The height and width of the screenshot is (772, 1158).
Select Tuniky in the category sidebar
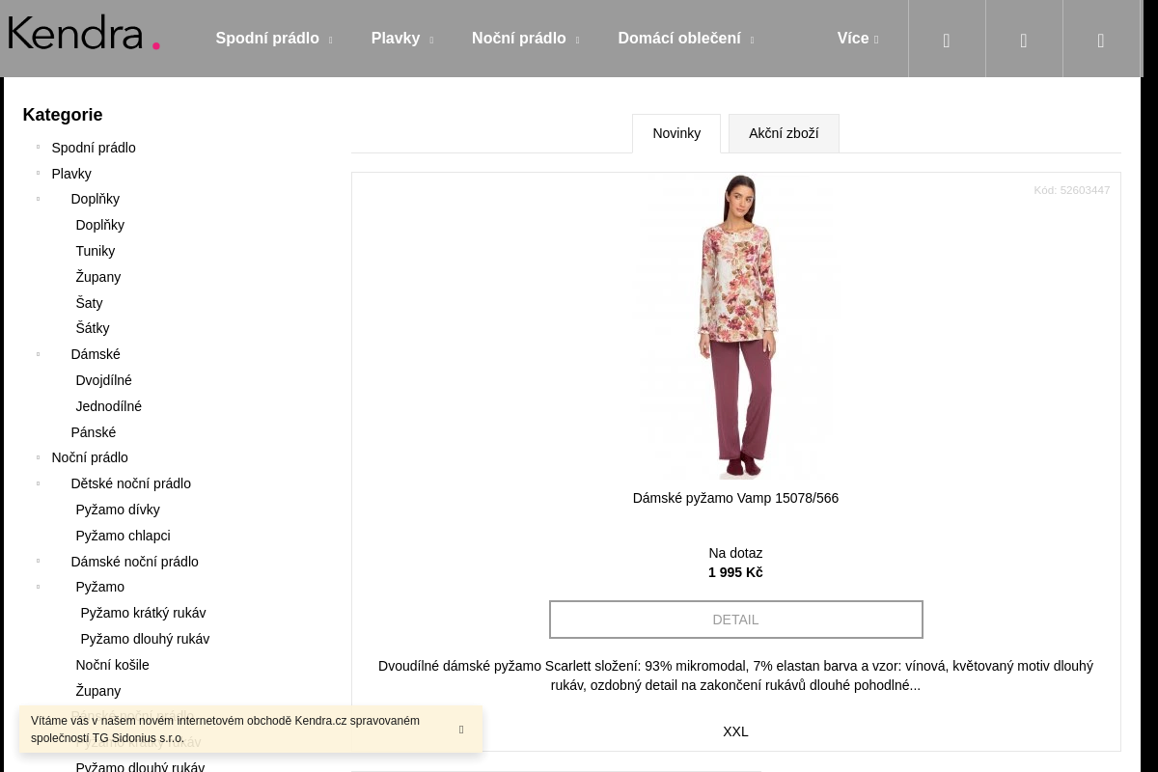[96, 251]
